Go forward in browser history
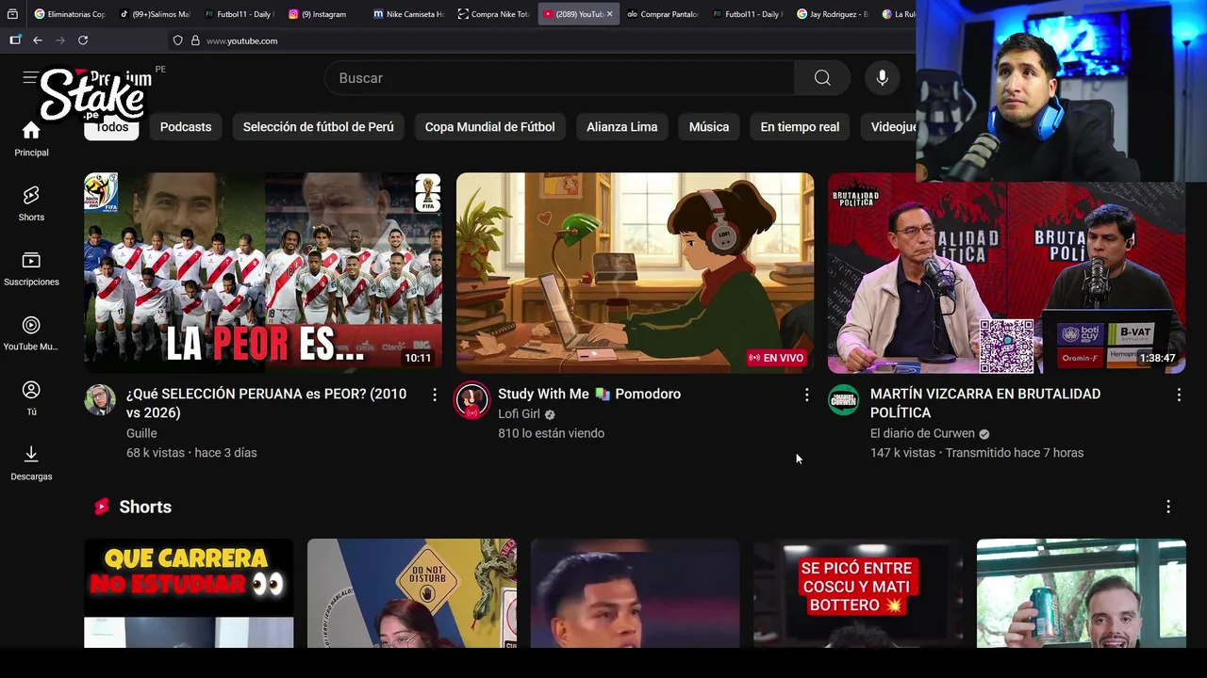This screenshot has height=678, width=1207. 60,40
